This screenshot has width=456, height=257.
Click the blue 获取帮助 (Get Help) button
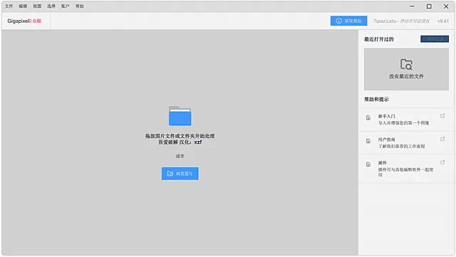point(348,21)
